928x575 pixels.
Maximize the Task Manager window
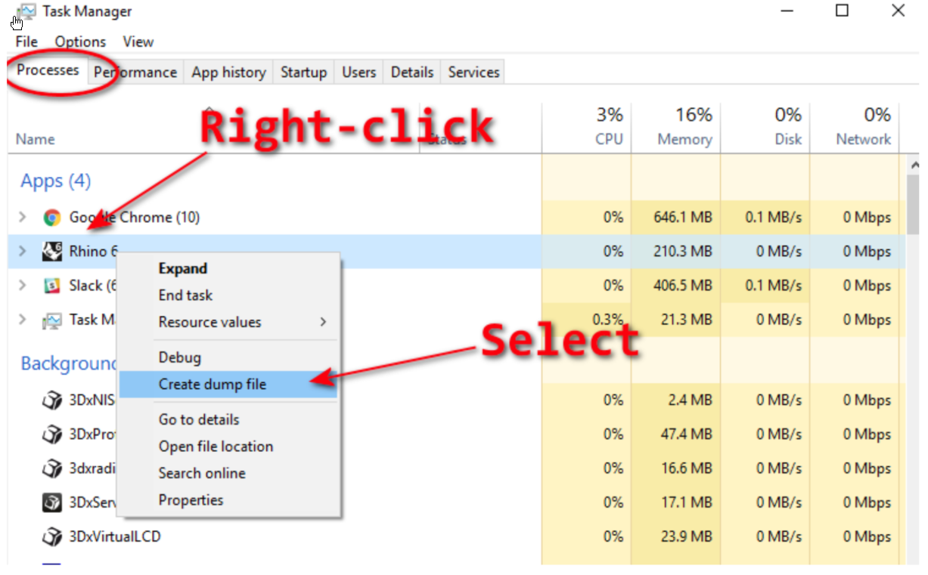pos(842,11)
